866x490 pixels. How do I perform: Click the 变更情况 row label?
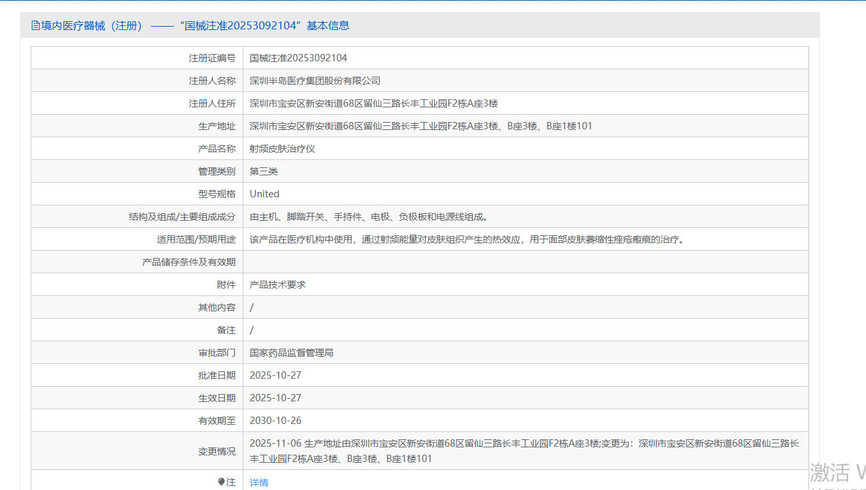[x=217, y=451]
